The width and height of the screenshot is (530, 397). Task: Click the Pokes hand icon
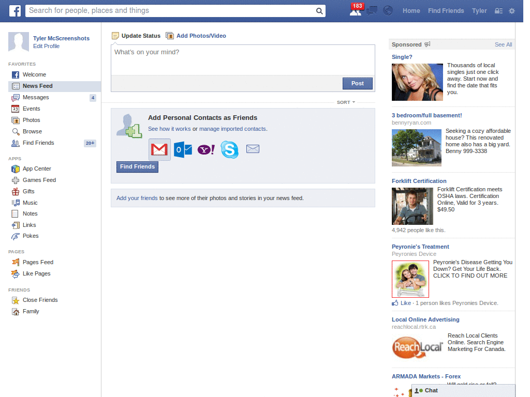click(x=16, y=236)
